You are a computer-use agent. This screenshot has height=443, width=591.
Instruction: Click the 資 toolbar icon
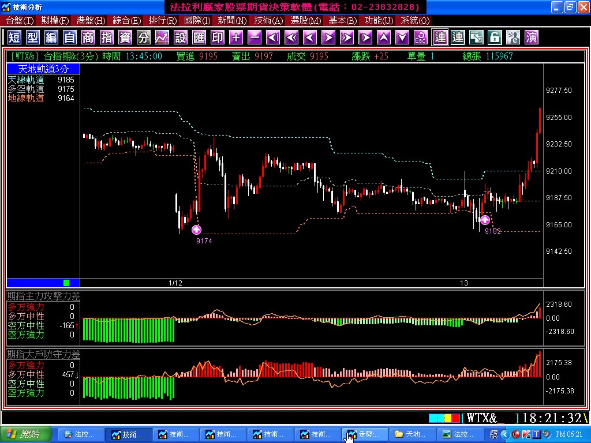[125, 37]
